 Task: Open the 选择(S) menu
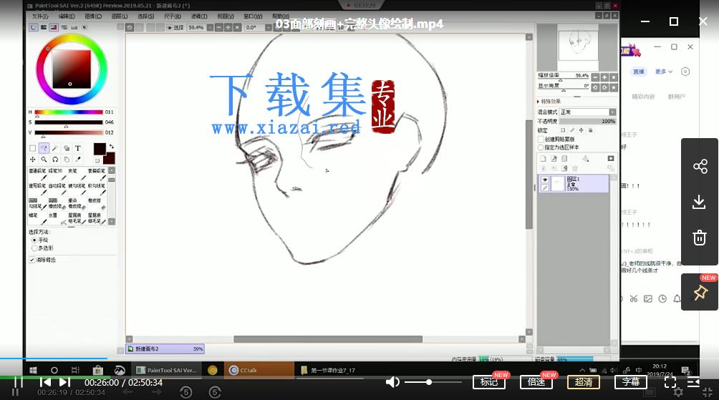(146, 16)
